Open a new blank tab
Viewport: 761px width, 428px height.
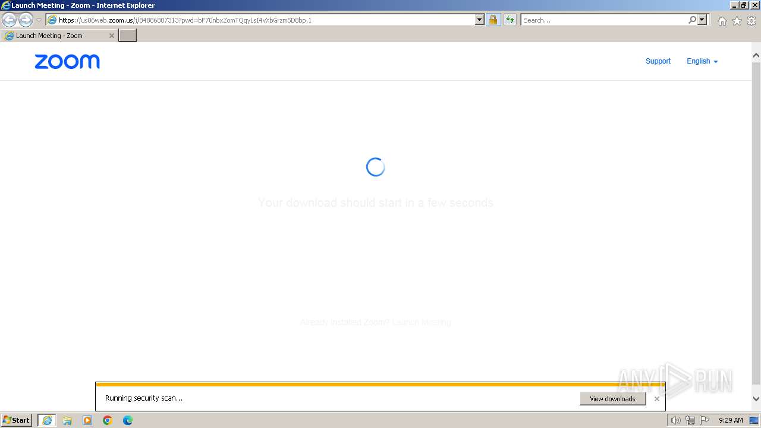coord(128,36)
